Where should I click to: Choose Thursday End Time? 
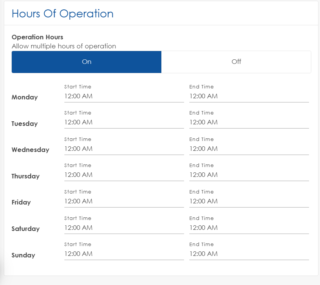249,175
